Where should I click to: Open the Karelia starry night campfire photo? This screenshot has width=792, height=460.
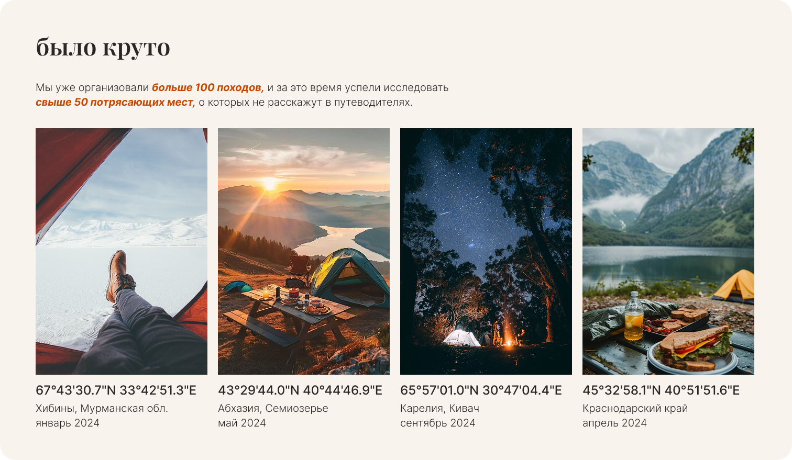486,251
